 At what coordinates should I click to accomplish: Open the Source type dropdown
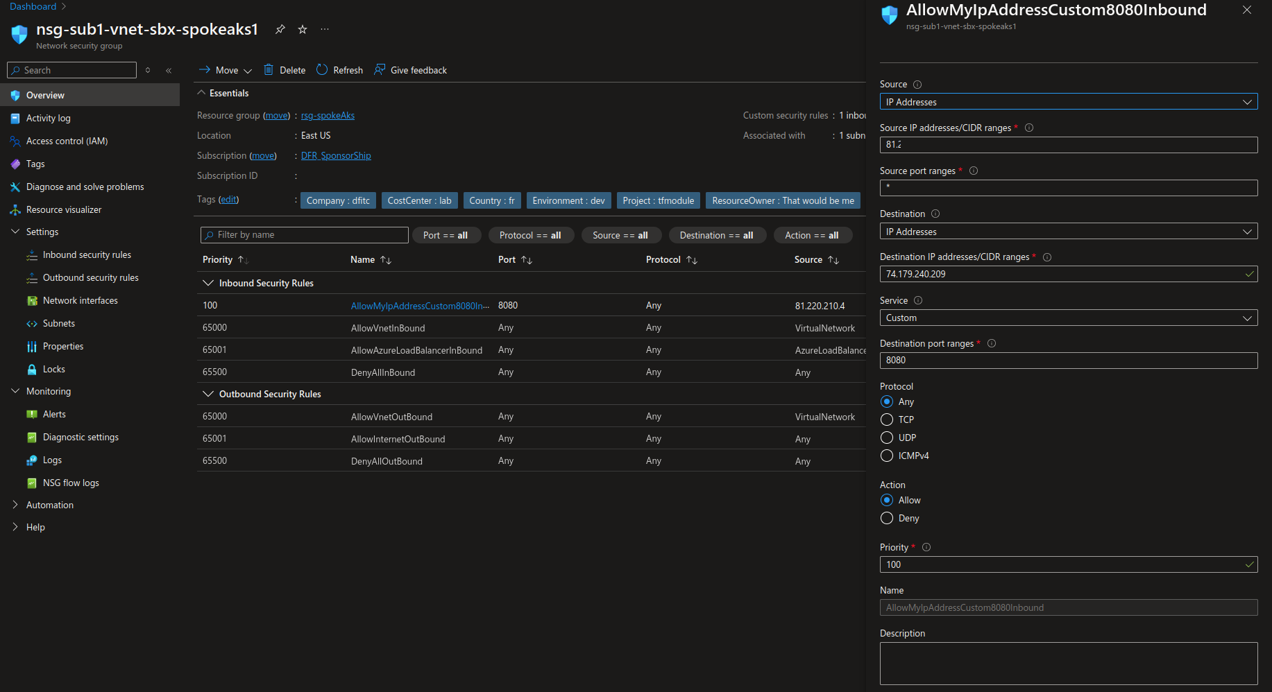pos(1069,102)
